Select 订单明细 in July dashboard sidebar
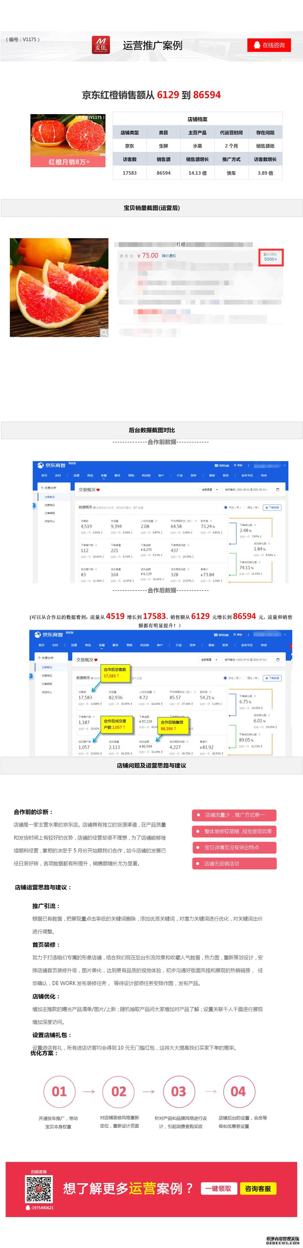The height and width of the screenshot is (1248, 303). 47,684
